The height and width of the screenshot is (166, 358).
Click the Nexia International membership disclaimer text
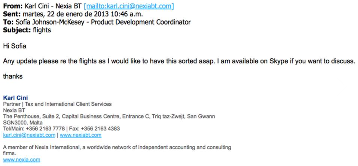pos(117,150)
